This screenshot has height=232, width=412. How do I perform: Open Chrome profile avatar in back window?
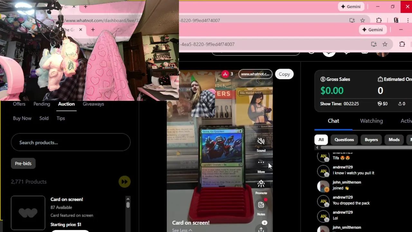(x=396, y=20)
